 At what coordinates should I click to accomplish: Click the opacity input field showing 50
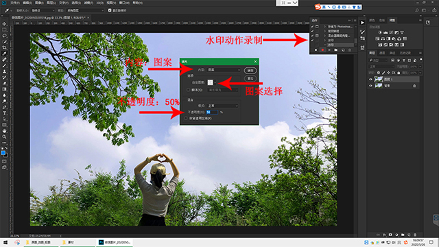pyautogui.click(x=212, y=112)
